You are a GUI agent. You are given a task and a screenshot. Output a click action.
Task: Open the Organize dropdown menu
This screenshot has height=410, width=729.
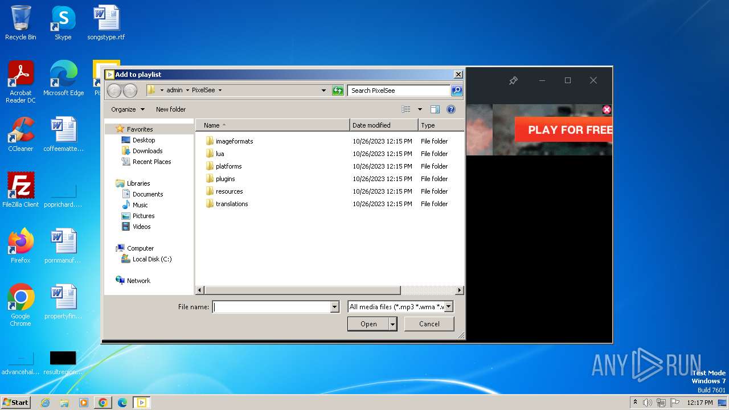[128, 109]
